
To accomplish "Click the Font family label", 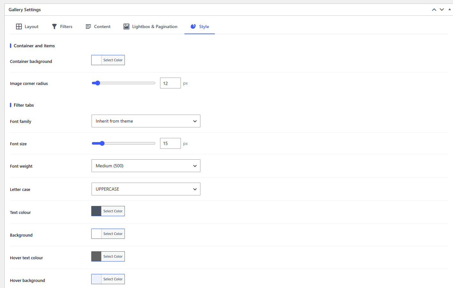I will click(x=20, y=121).
